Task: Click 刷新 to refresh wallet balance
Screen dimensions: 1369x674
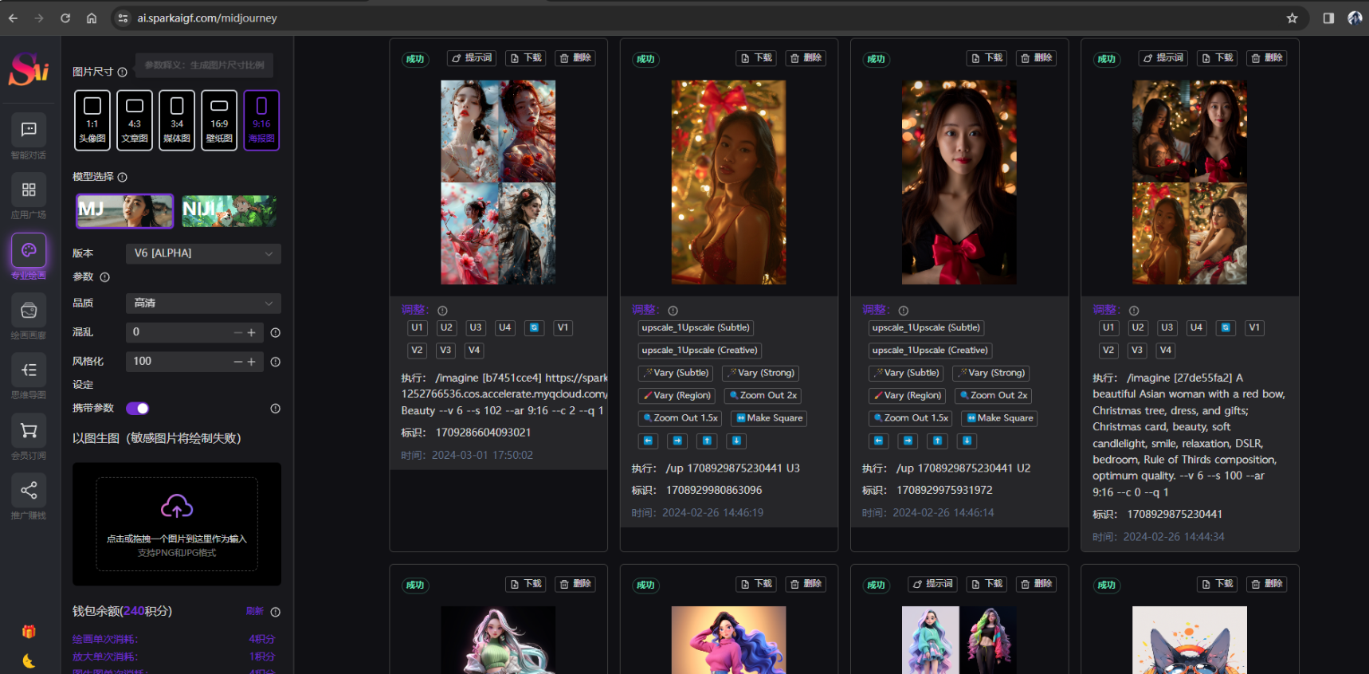Action: point(254,611)
